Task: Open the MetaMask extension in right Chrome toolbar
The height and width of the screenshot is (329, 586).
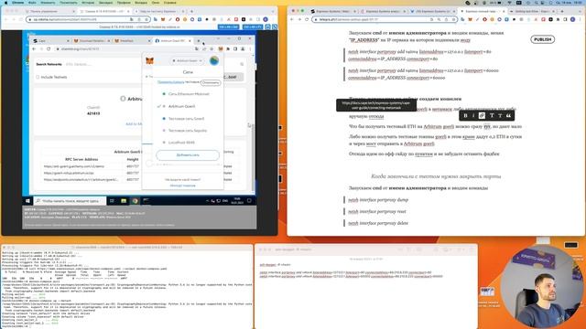Action: [470, 19]
